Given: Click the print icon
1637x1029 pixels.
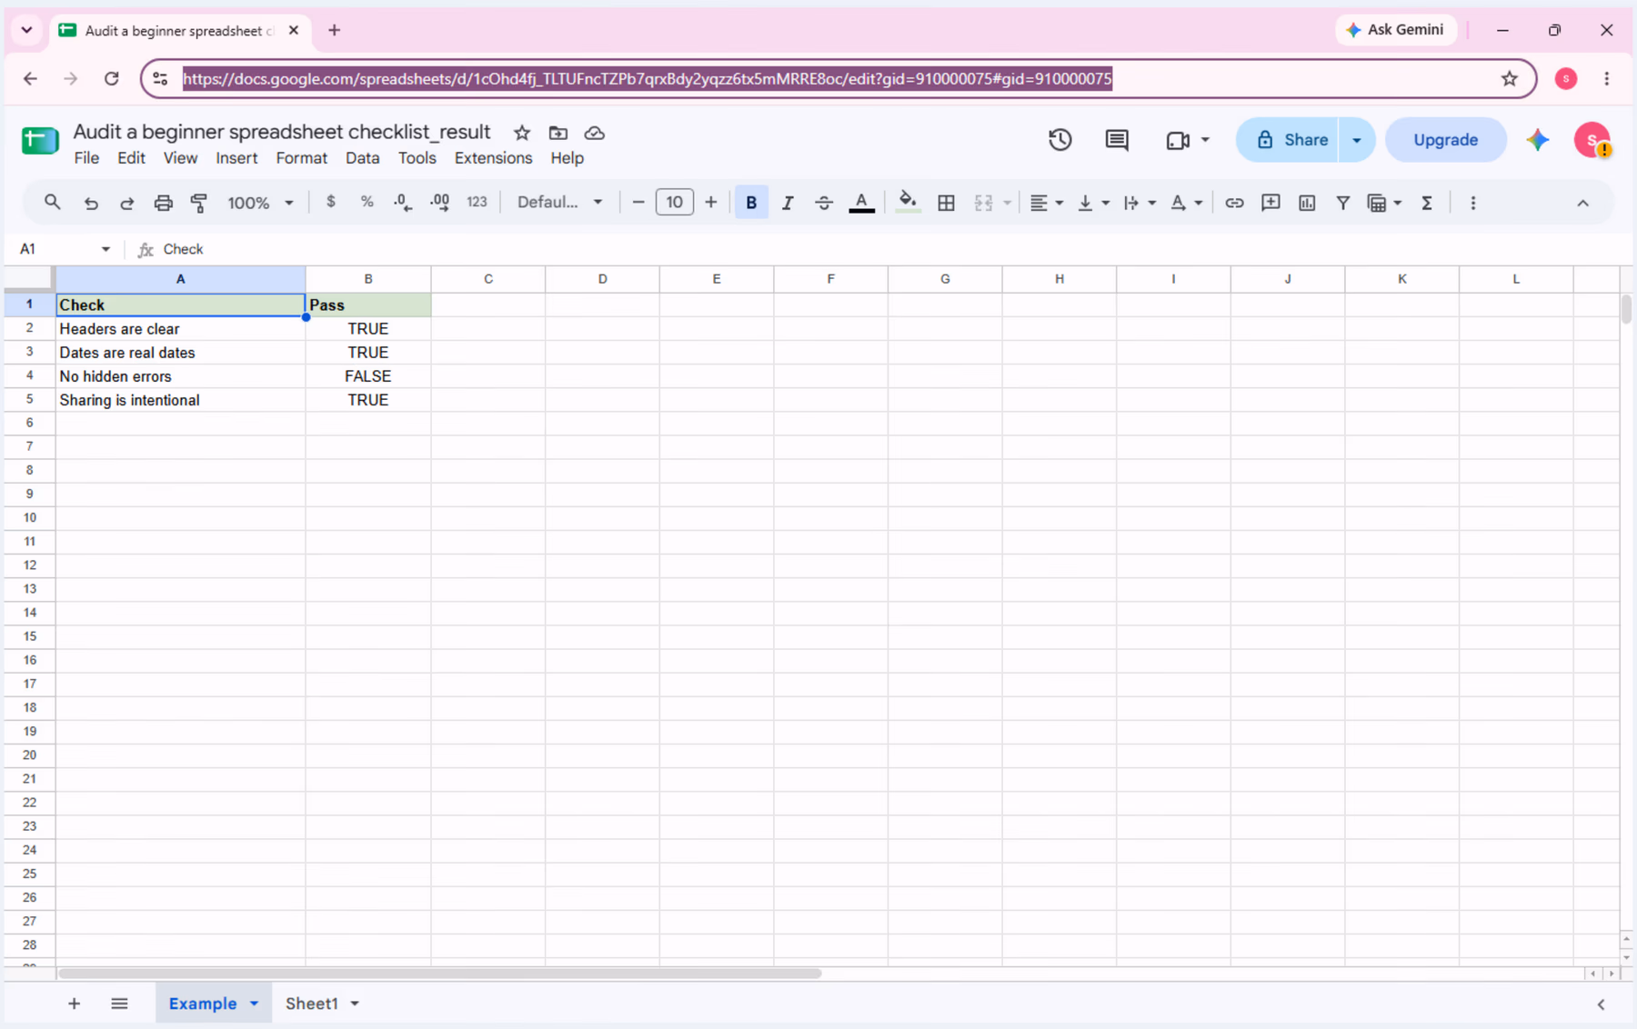Looking at the screenshot, I should pos(163,203).
